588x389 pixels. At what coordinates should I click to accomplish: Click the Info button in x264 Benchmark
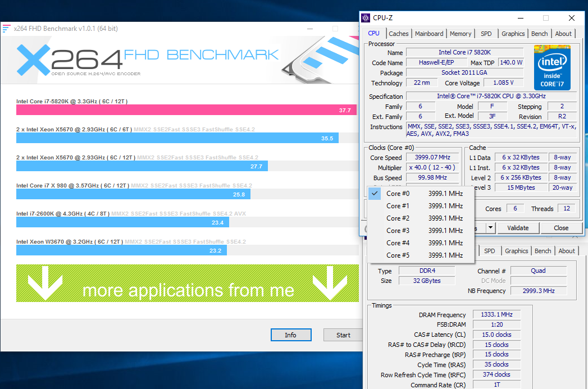click(x=290, y=335)
